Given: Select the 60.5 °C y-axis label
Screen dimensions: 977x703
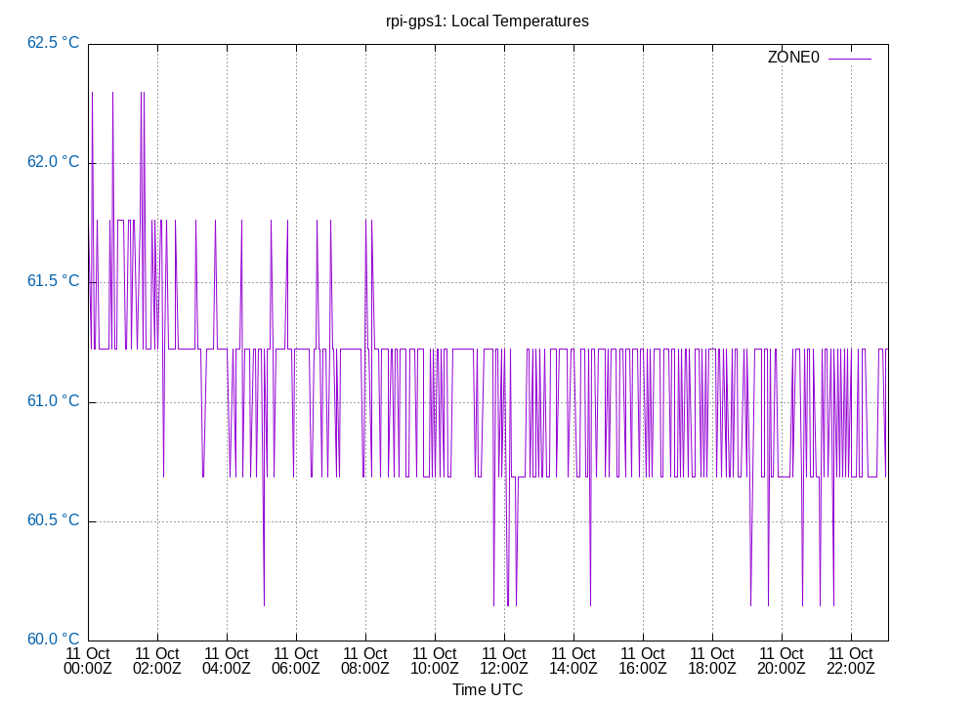Looking at the screenshot, I should tap(54, 520).
